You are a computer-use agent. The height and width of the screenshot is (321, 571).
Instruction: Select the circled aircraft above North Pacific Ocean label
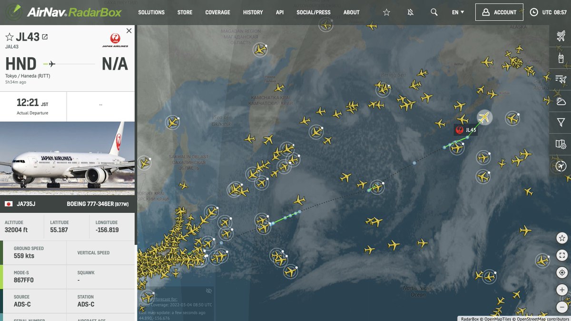coord(488,276)
